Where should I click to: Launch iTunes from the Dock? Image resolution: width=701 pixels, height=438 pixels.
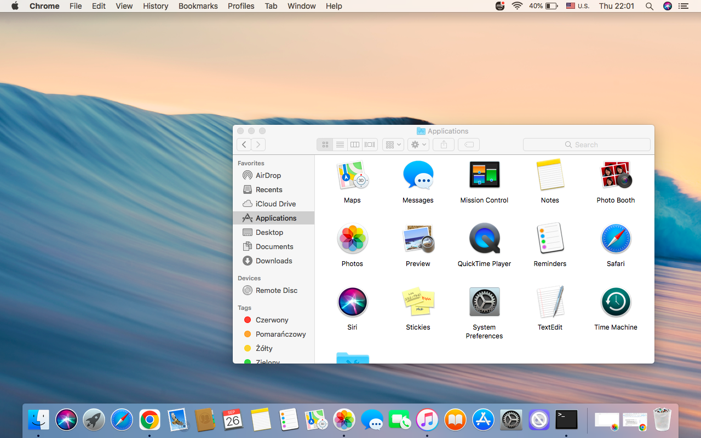point(427,420)
